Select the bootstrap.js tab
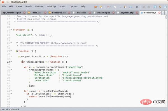This screenshot has width=168, height=111. 150,13
